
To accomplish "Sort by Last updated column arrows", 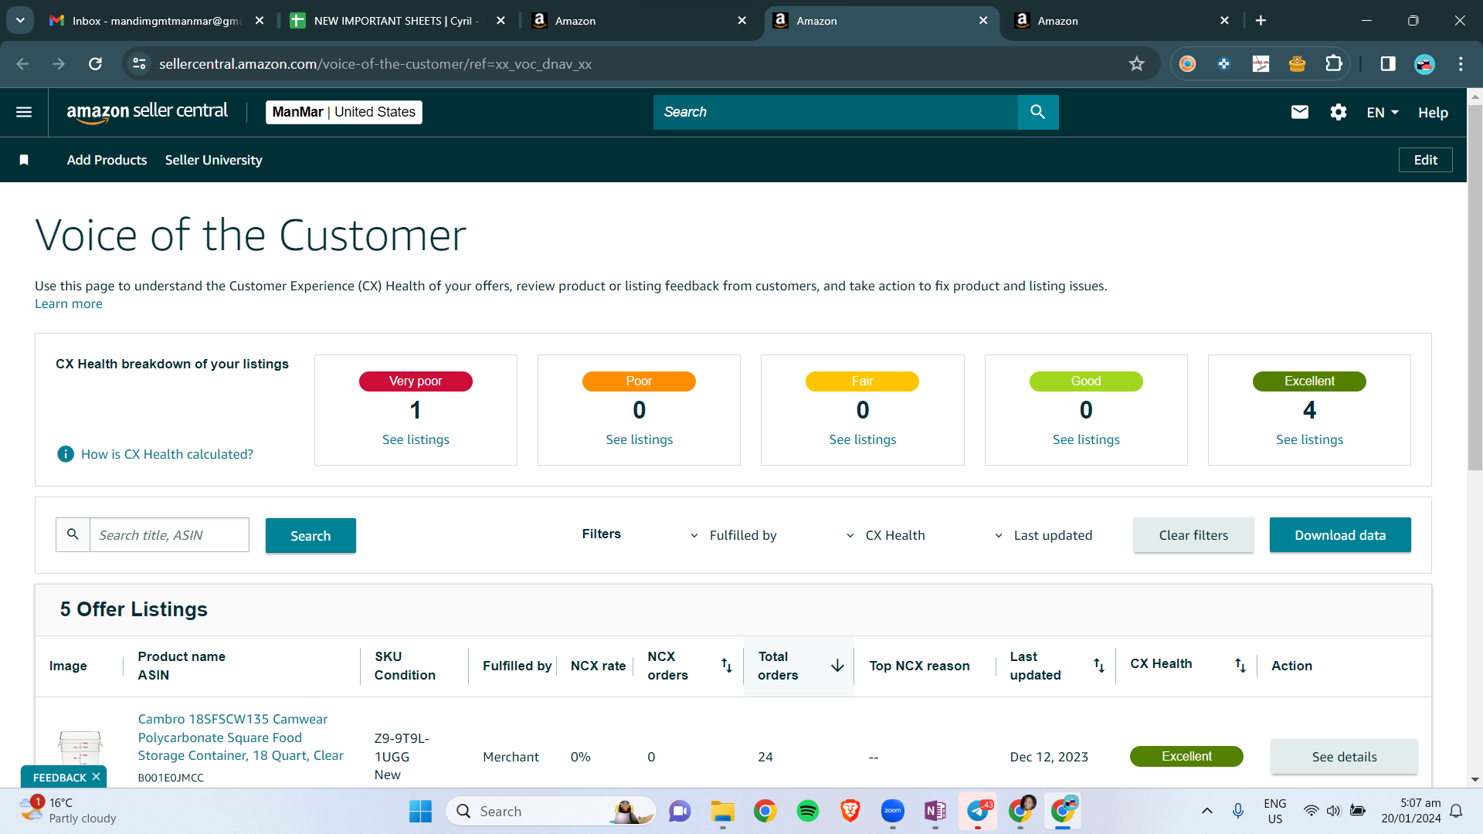I will (x=1099, y=666).
